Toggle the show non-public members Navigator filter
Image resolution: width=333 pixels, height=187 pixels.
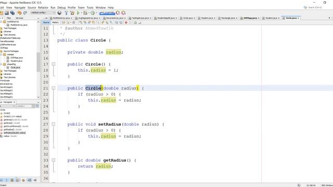pyautogui.click(x=18, y=180)
